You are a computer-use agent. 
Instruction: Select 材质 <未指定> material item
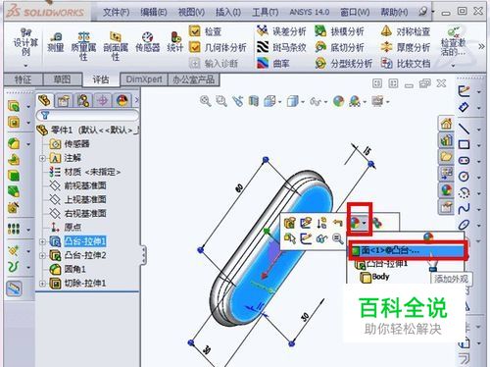click(85, 172)
